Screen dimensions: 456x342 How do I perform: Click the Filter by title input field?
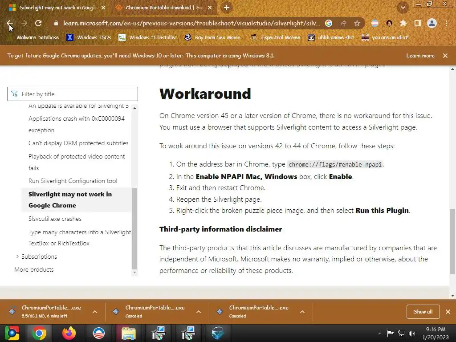click(x=73, y=94)
